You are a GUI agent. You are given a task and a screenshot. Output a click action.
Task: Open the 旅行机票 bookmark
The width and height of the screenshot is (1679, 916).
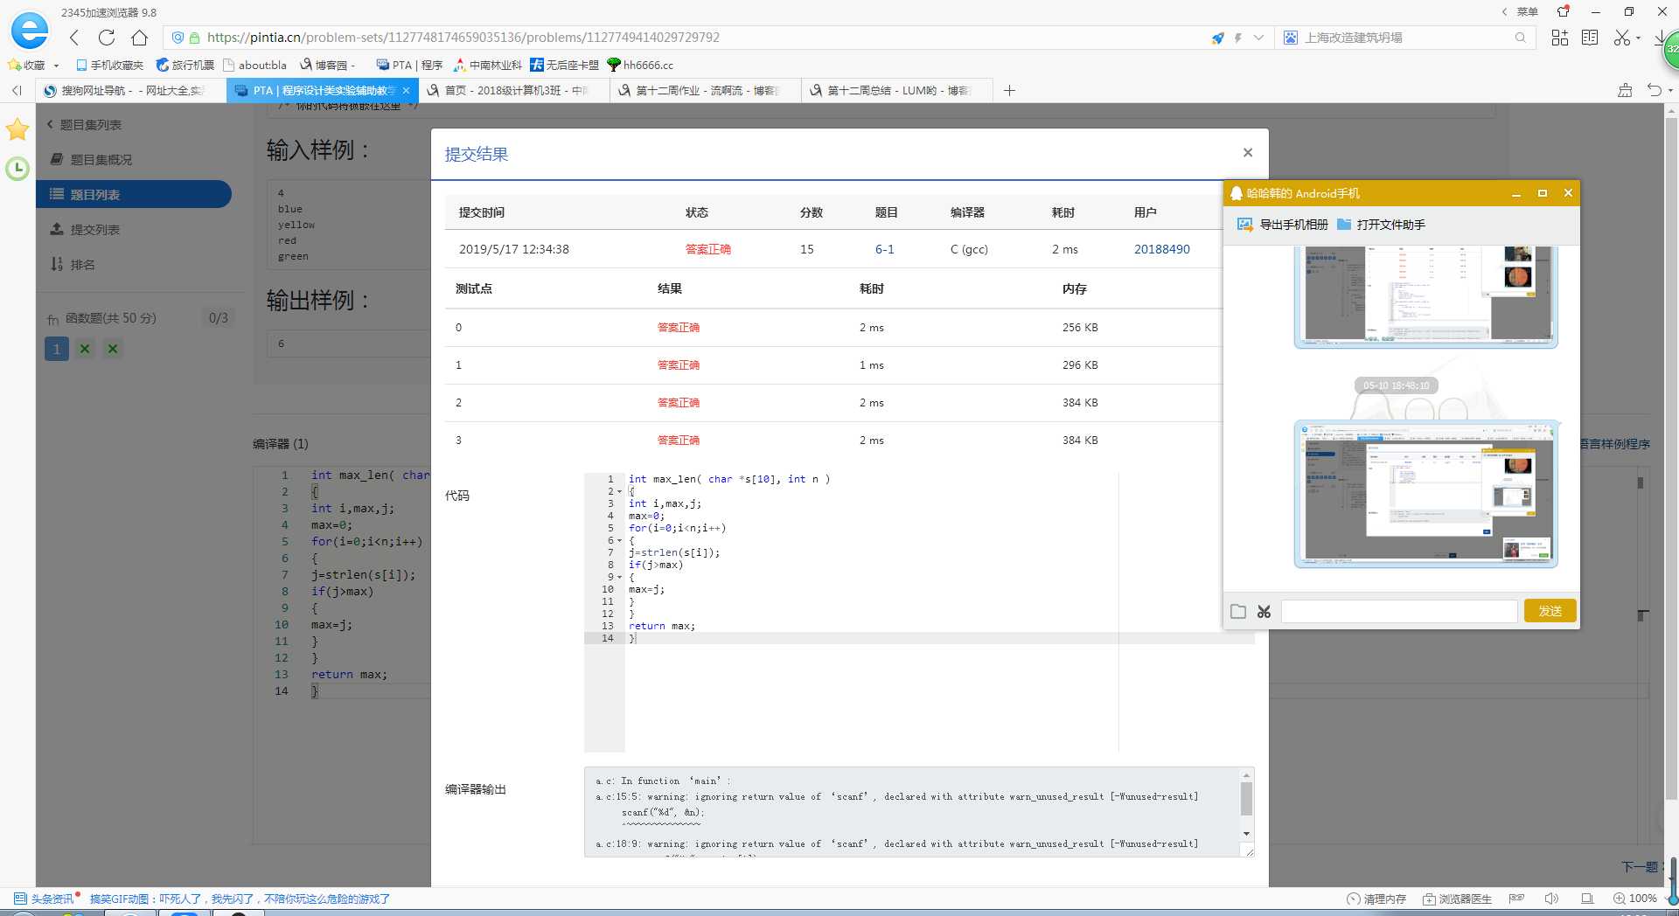[185, 66]
